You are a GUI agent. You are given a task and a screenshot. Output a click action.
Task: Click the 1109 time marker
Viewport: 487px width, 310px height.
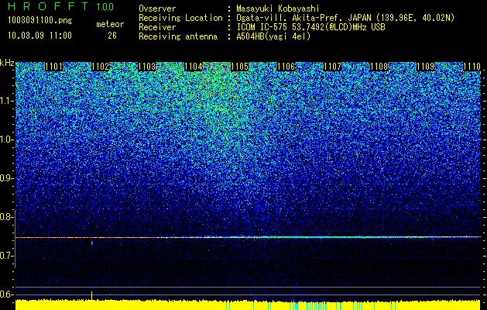pos(425,67)
